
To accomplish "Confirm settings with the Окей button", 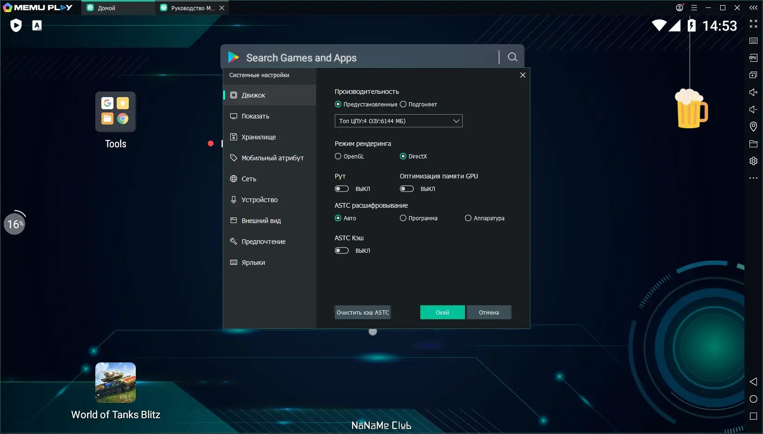I will click(x=442, y=312).
